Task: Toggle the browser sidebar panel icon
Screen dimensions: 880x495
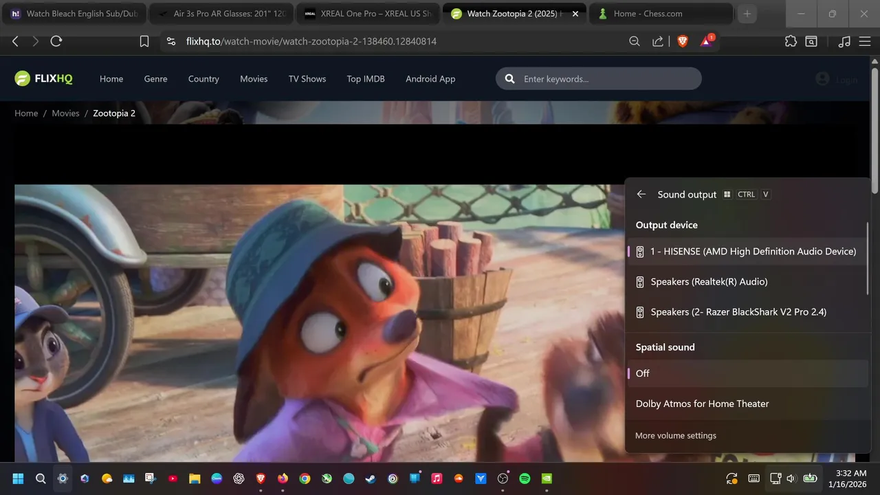Action: [x=811, y=41]
